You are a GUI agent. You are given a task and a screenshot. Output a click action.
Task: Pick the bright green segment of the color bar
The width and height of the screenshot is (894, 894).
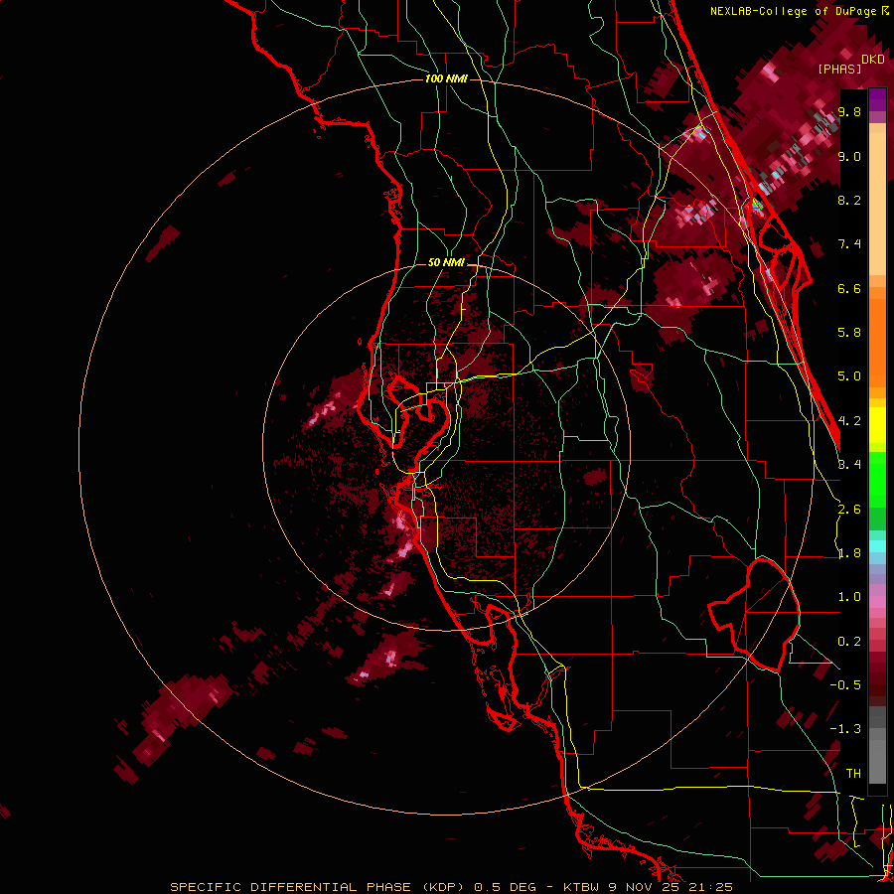click(877, 480)
